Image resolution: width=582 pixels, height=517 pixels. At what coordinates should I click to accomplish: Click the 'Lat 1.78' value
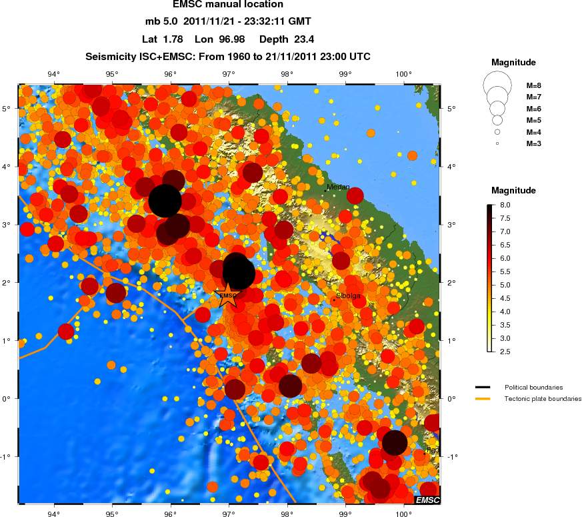coord(163,39)
